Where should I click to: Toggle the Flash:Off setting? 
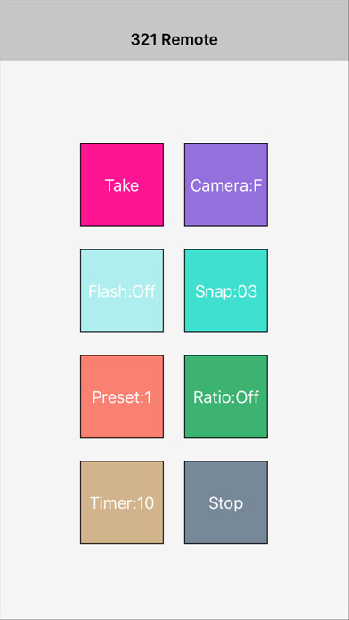tap(122, 290)
